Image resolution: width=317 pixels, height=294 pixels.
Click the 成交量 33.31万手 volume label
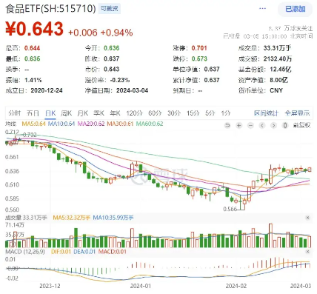point(26,218)
